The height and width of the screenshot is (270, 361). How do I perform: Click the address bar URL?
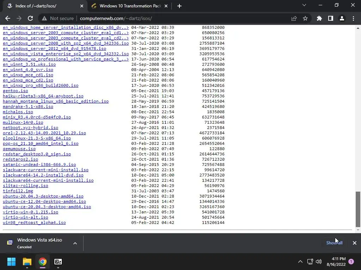116,18
